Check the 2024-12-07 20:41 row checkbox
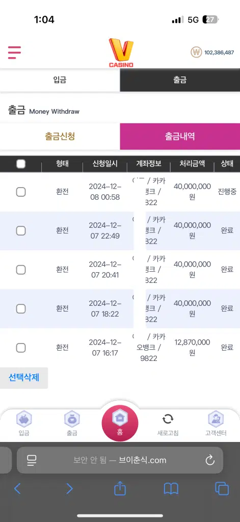 coord(21,270)
